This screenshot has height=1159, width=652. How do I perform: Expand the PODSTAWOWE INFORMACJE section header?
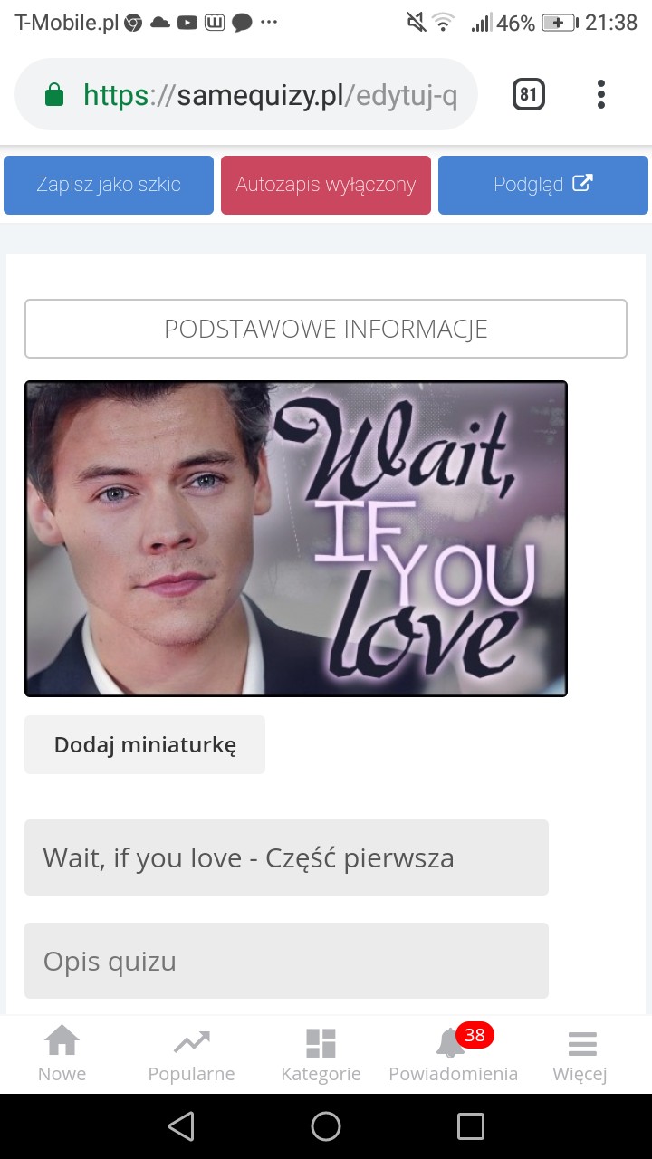326,329
